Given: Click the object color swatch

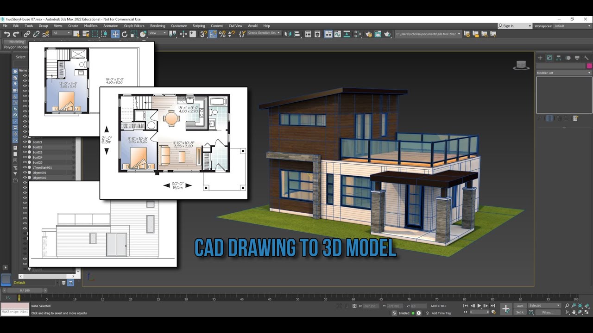Looking at the screenshot, I should click(x=589, y=66).
